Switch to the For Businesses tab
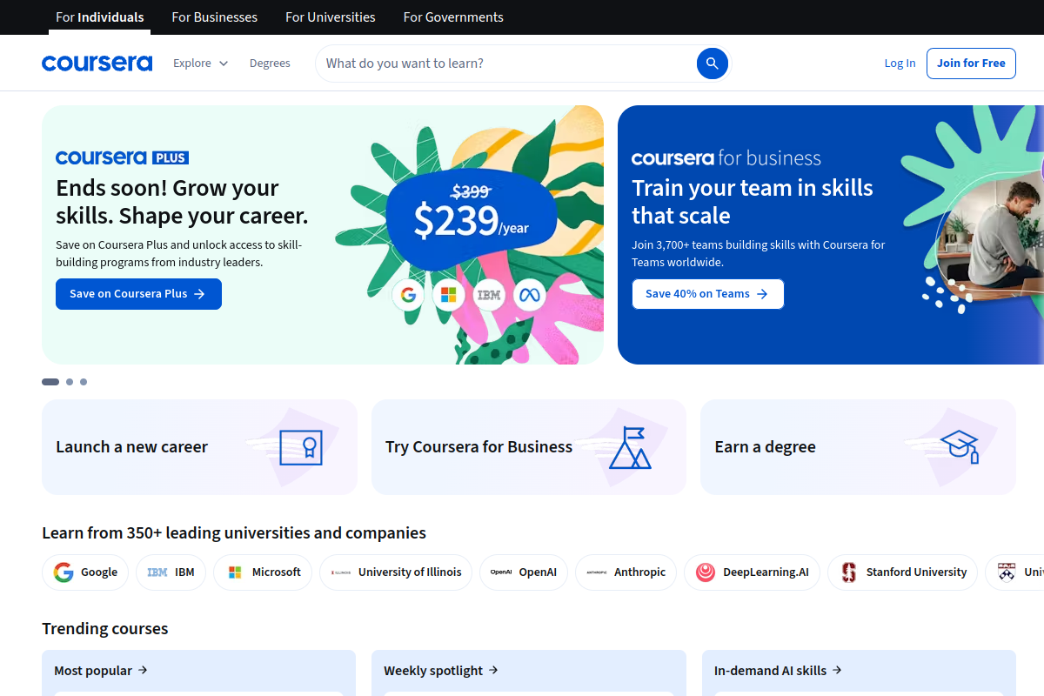Viewport: 1044px width, 696px height. [214, 17]
